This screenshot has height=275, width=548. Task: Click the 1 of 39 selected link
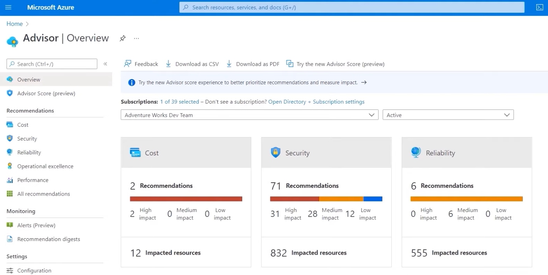pyautogui.click(x=180, y=102)
